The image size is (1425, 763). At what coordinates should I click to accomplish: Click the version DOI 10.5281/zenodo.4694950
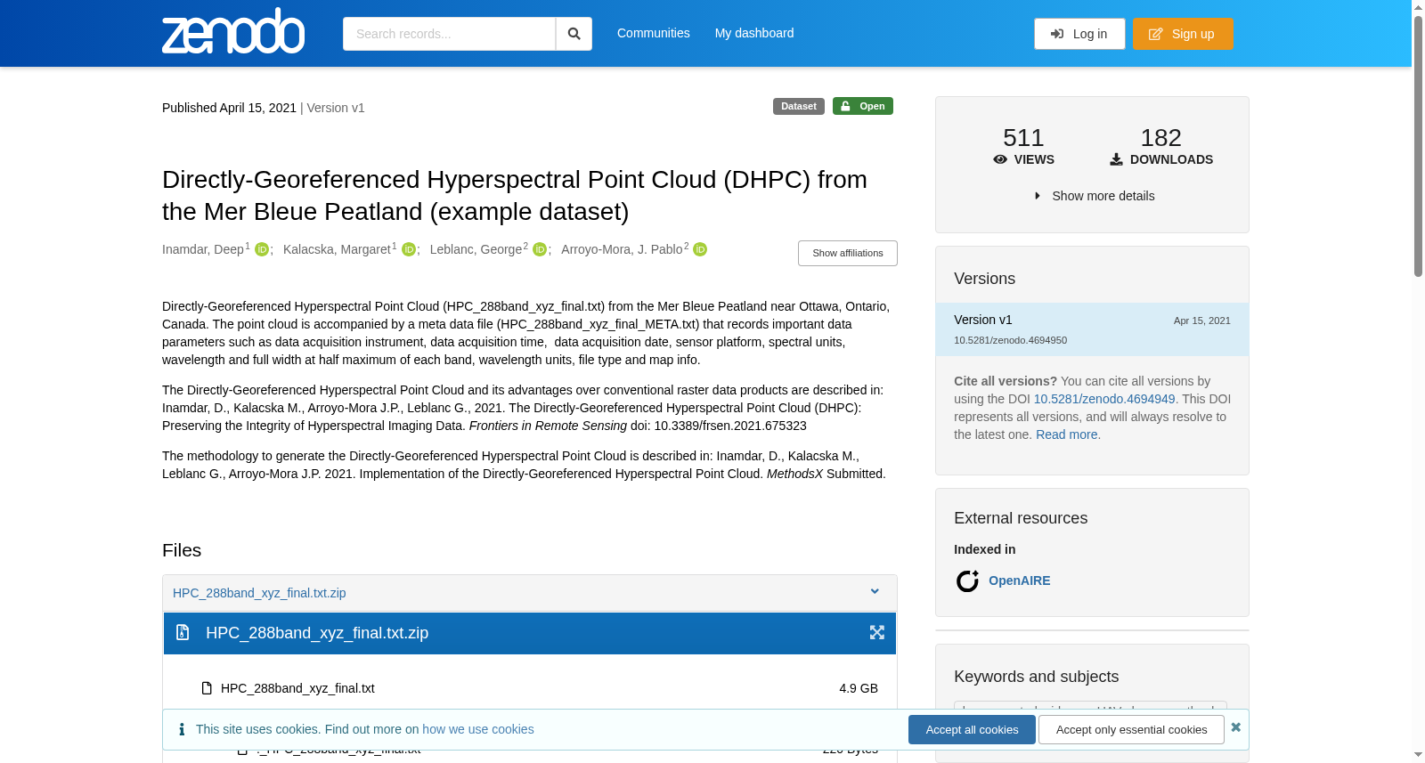click(x=1010, y=340)
